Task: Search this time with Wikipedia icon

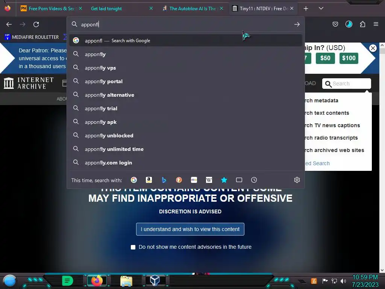Action: (x=209, y=180)
